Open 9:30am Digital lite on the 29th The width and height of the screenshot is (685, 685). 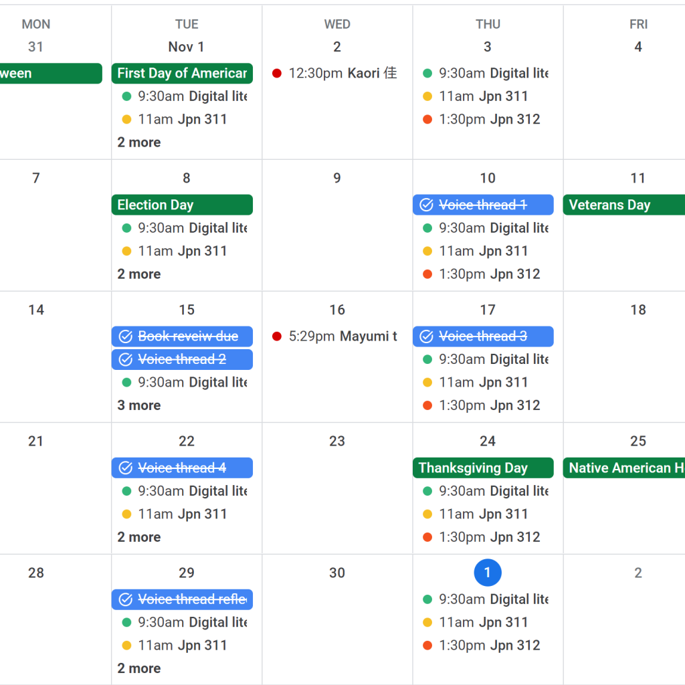point(185,623)
